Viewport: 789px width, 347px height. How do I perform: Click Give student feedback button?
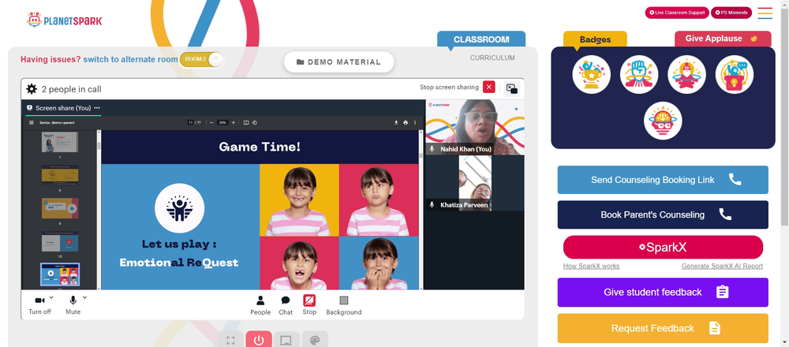click(x=663, y=292)
